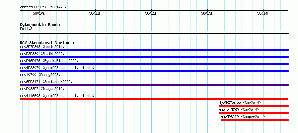Click the left arrowhead of the ruler

coord(21,11)
